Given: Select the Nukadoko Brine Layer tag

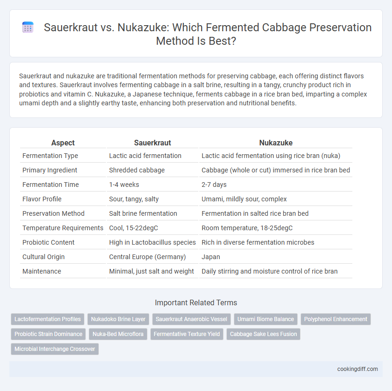Looking at the screenshot, I should [118, 319].
